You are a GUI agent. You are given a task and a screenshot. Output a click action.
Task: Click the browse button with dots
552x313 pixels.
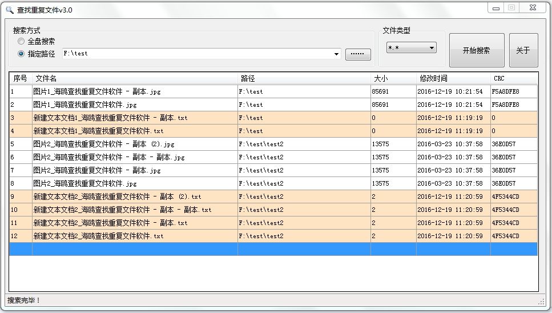[357, 54]
